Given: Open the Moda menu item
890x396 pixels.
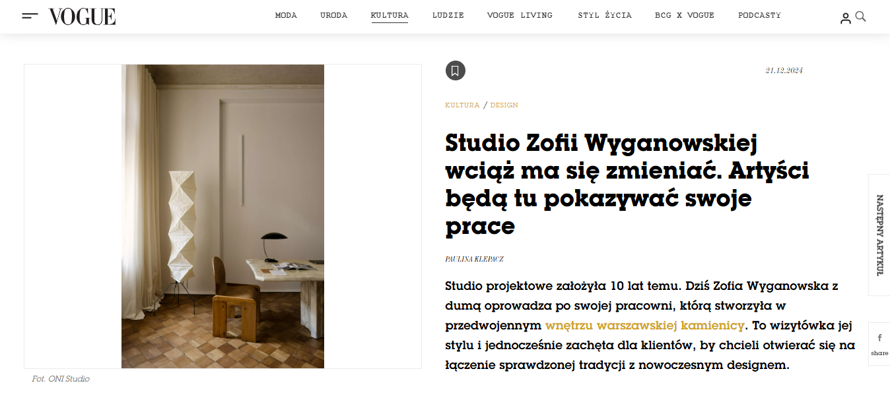Looking at the screenshot, I should 286,15.
